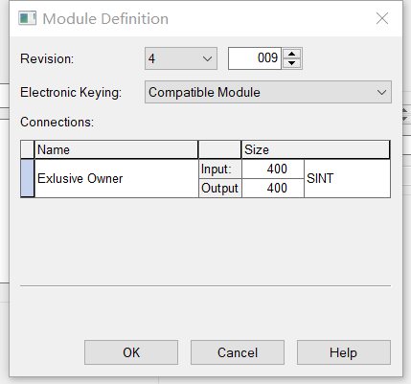Close the Module Definition dialog
The height and width of the screenshot is (384, 411).
[382, 18]
